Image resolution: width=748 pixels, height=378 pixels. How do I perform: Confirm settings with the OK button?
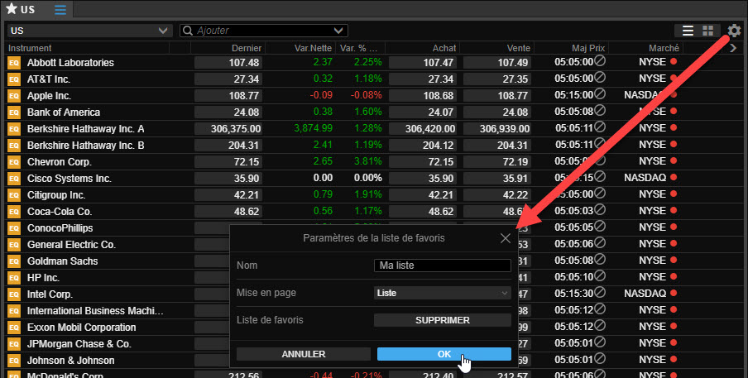[444, 354]
